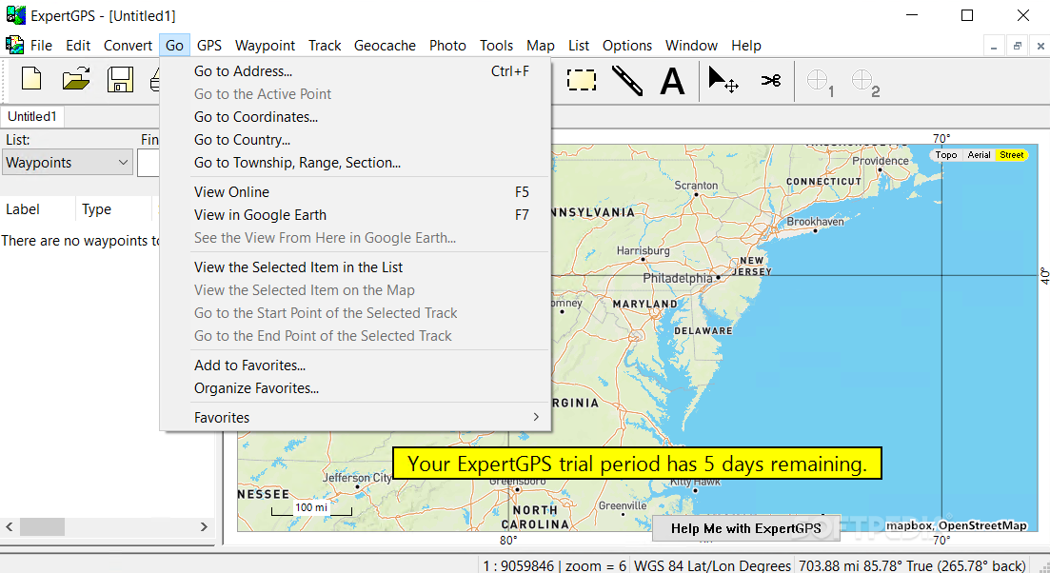Image resolution: width=1050 pixels, height=573 pixels.
Task: Minimize the inner document window
Action: [x=993, y=47]
